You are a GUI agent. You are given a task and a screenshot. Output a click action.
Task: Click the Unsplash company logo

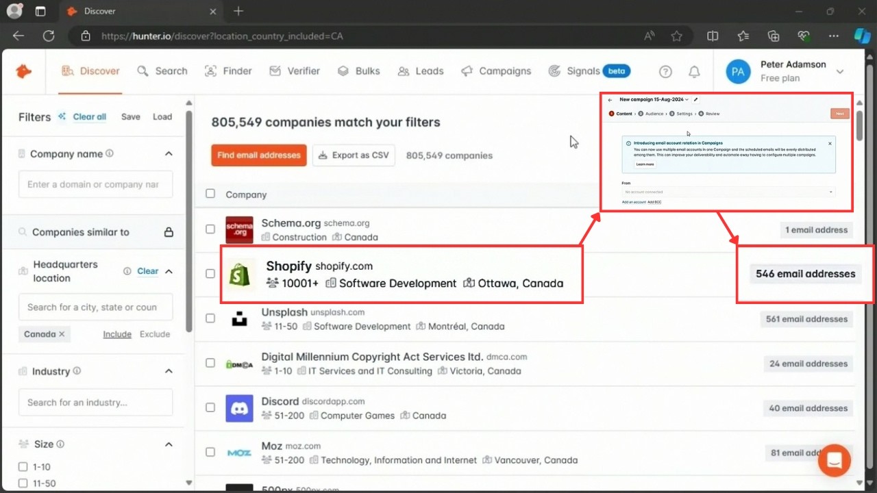(239, 319)
